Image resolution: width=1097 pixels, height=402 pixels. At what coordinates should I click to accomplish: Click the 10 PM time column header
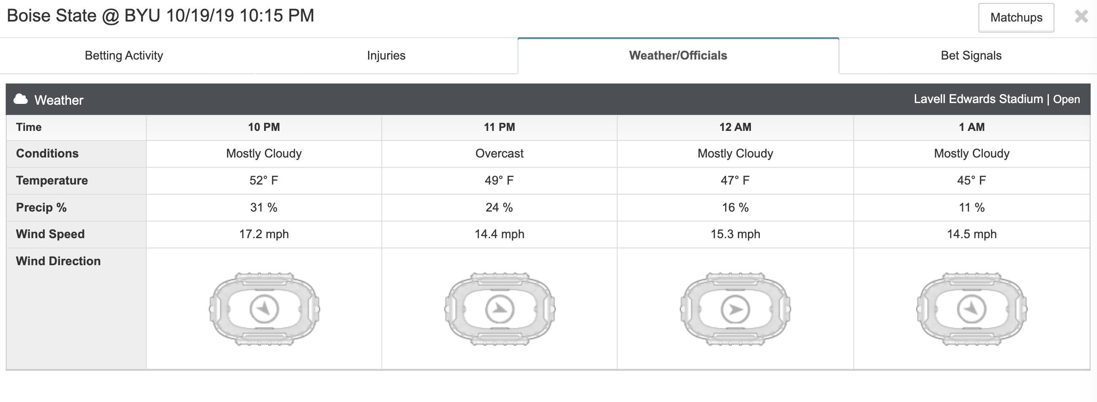[264, 127]
